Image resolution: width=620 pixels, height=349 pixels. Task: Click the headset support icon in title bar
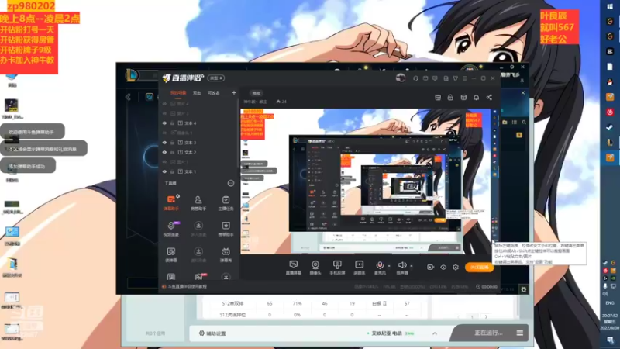pos(415,78)
